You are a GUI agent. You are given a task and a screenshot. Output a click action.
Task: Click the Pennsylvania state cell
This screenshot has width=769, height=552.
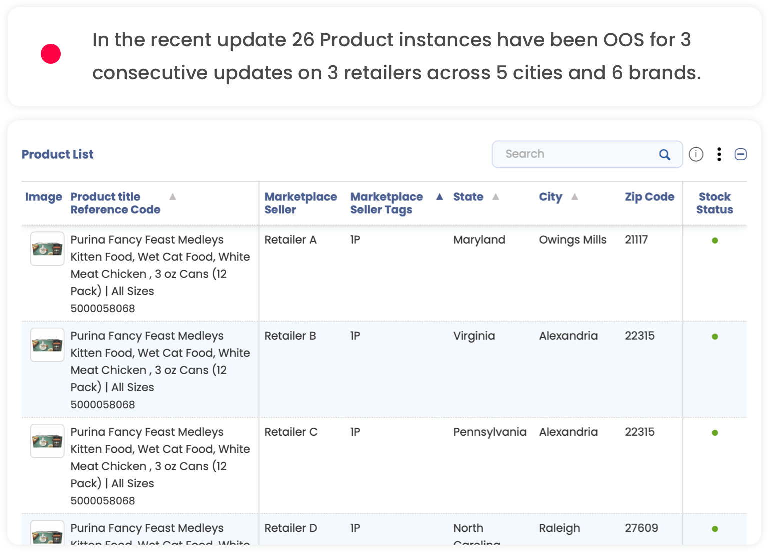click(490, 432)
